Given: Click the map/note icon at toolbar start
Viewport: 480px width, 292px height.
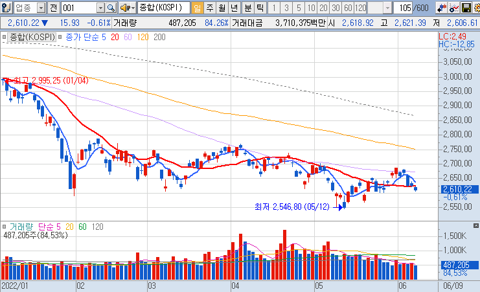Looking at the screenshot, I should click(6, 8).
